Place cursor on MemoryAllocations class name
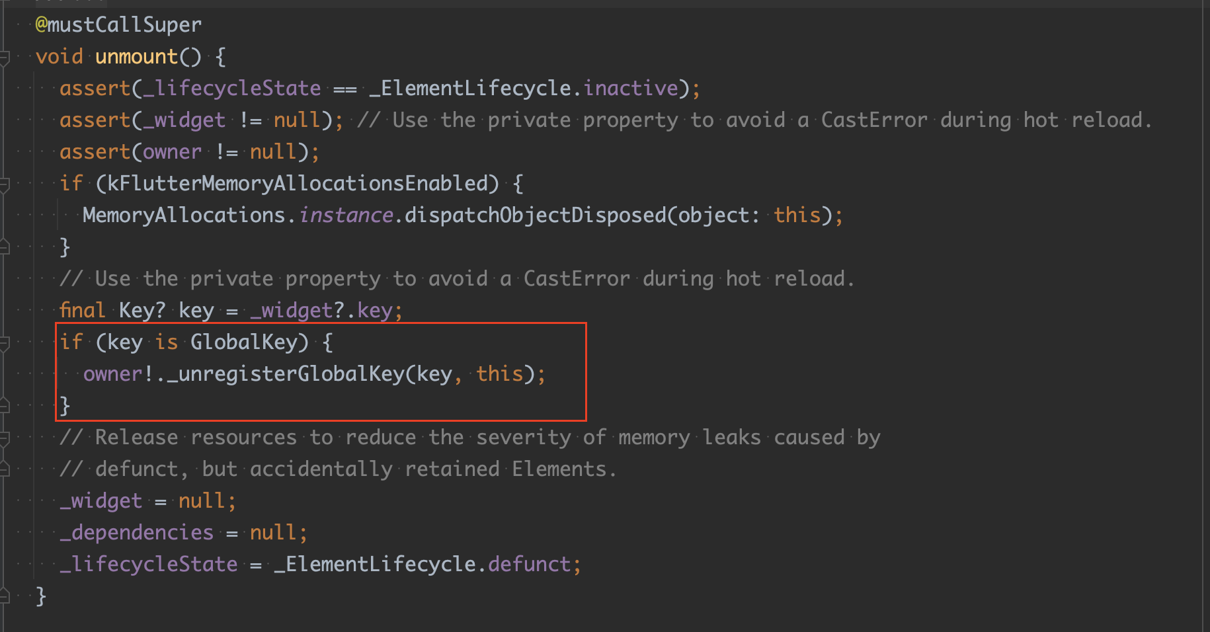The height and width of the screenshot is (632, 1210). tap(184, 216)
